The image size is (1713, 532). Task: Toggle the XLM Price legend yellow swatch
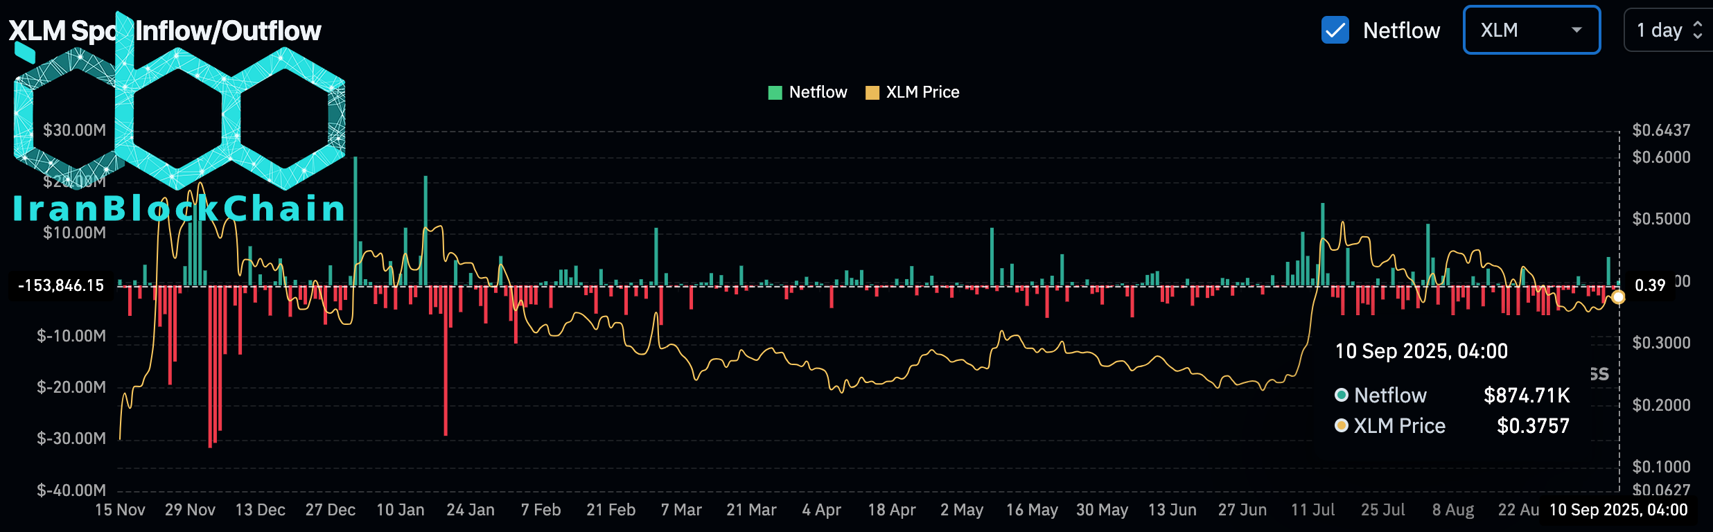coord(872,93)
